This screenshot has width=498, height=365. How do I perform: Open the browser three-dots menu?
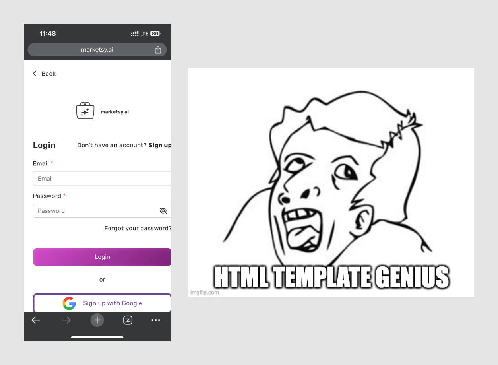tap(156, 320)
